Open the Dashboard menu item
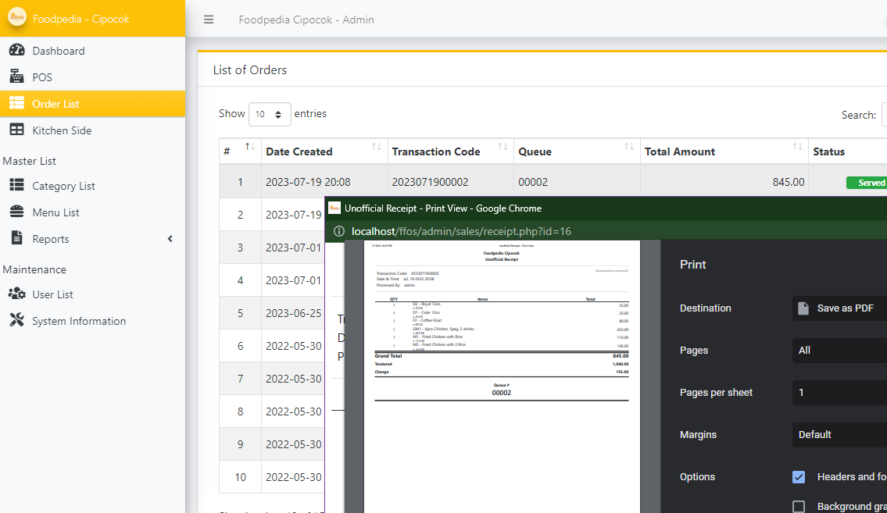The width and height of the screenshot is (887, 513). click(x=92, y=51)
